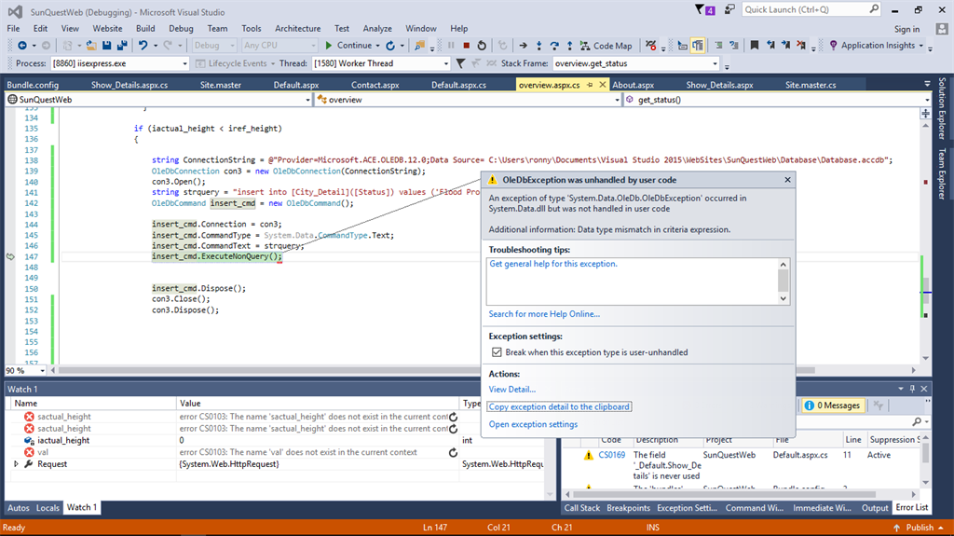
Task: Open the Architecture menu
Action: (297, 29)
